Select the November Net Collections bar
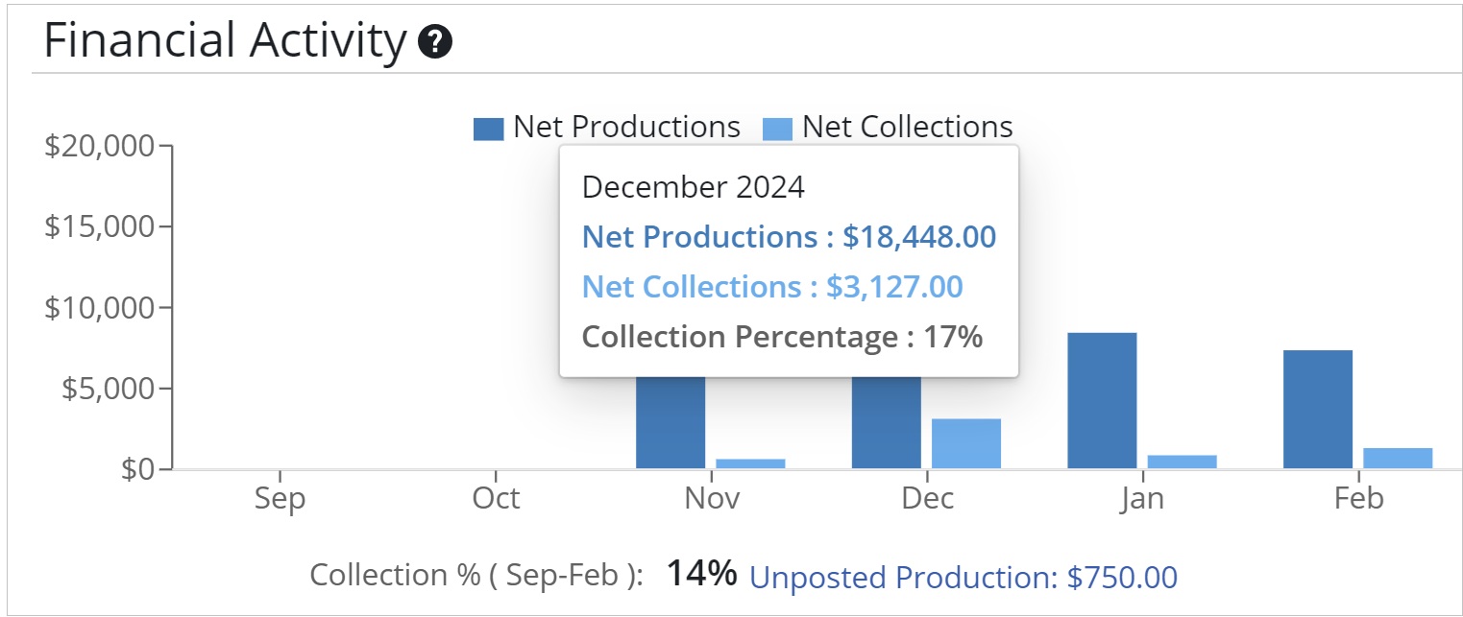The image size is (1463, 617). point(750,463)
